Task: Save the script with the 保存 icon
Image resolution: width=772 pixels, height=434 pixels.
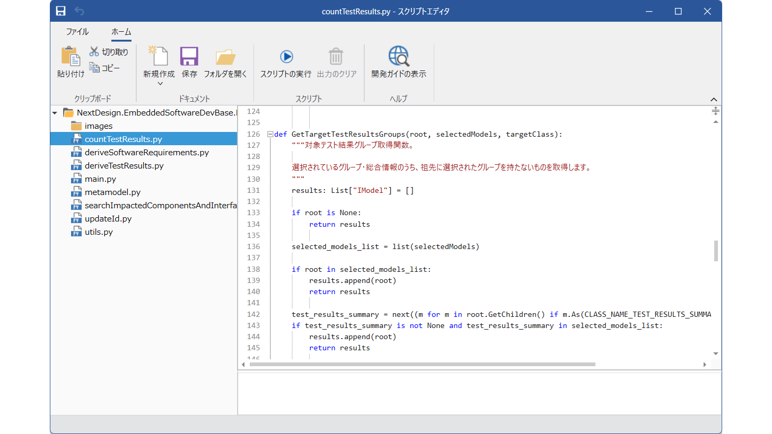Action: (x=189, y=56)
